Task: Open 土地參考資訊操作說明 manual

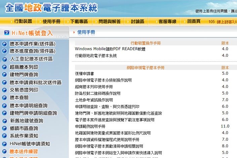Action: [x=94, y=100]
